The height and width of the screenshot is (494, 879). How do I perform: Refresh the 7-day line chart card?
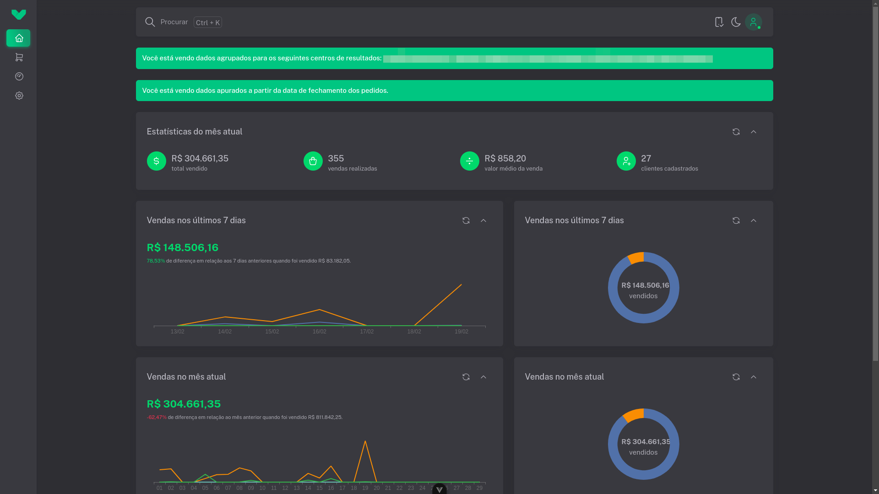pyautogui.click(x=466, y=220)
